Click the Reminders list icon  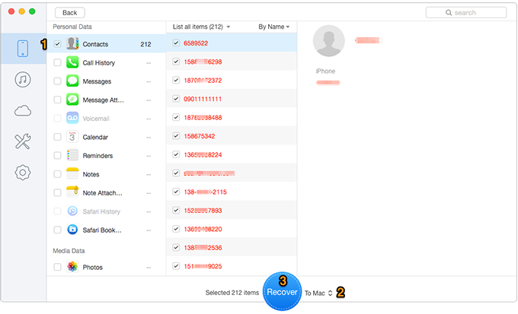72,155
